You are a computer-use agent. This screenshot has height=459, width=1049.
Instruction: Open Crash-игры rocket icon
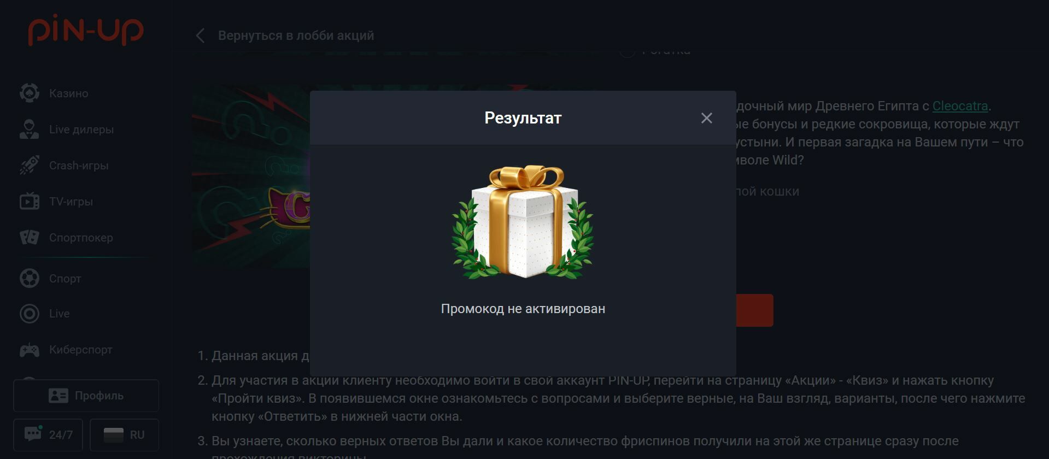coord(30,165)
